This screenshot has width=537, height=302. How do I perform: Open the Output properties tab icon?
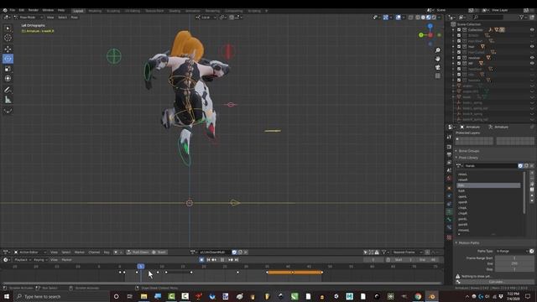point(449,154)
